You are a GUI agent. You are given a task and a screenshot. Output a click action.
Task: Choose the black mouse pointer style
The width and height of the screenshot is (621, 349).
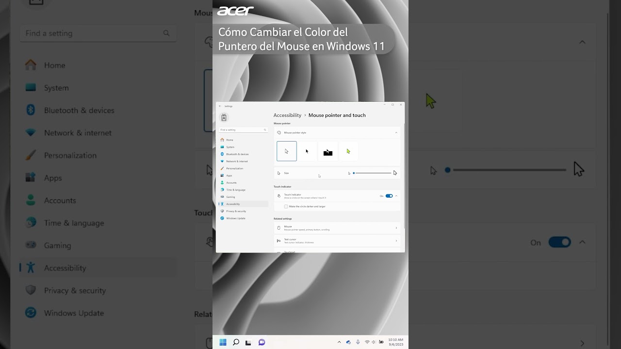tap(307, 151)
